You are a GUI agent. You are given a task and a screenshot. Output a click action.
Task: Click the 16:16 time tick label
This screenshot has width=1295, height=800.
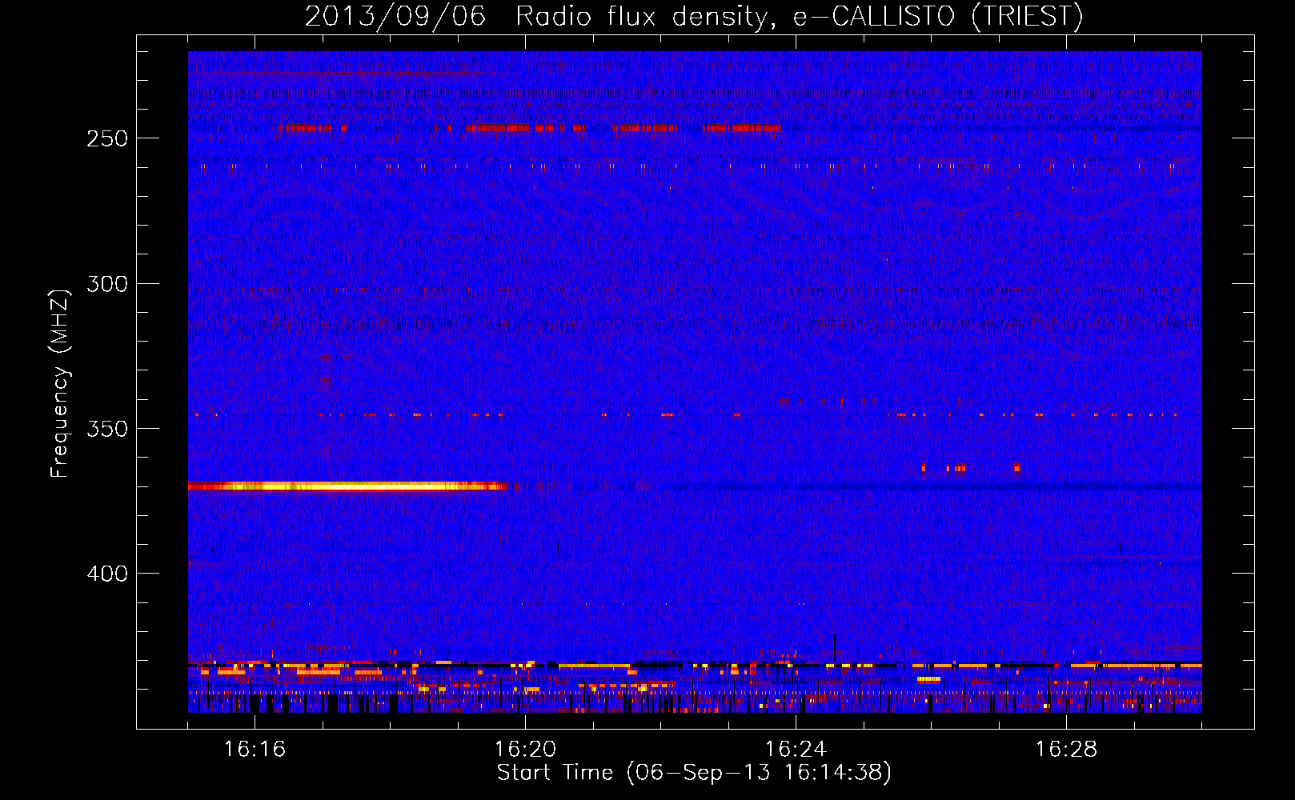coord(255,750)
